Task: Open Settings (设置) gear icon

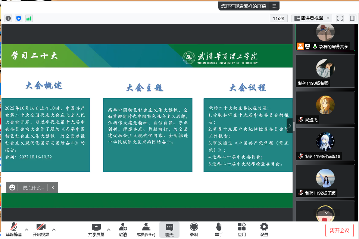Action: (x=264, y=229)
